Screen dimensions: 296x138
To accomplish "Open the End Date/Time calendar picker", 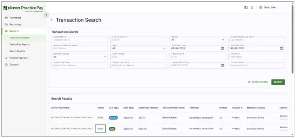I will point(282,48).
